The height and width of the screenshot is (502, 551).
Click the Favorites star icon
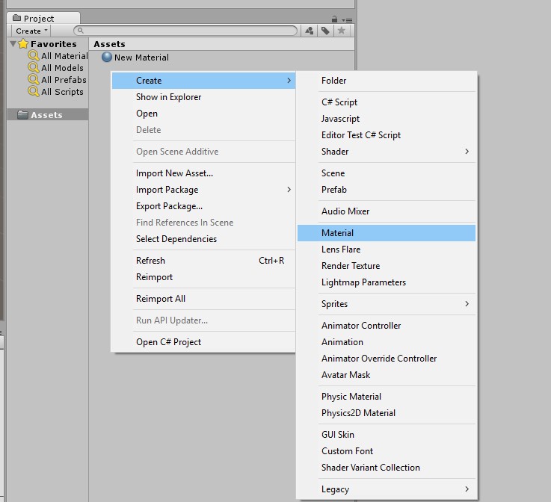coord(23,44)
